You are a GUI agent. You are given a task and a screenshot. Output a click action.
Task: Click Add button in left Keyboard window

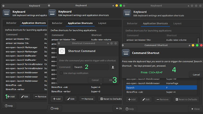[11, 97]
